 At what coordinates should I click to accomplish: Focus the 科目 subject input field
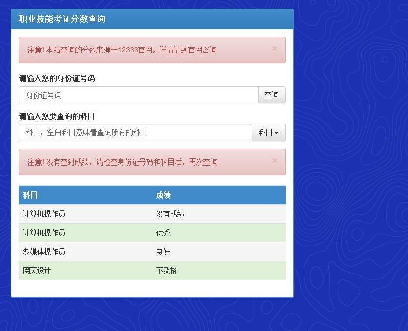(136, 132)
